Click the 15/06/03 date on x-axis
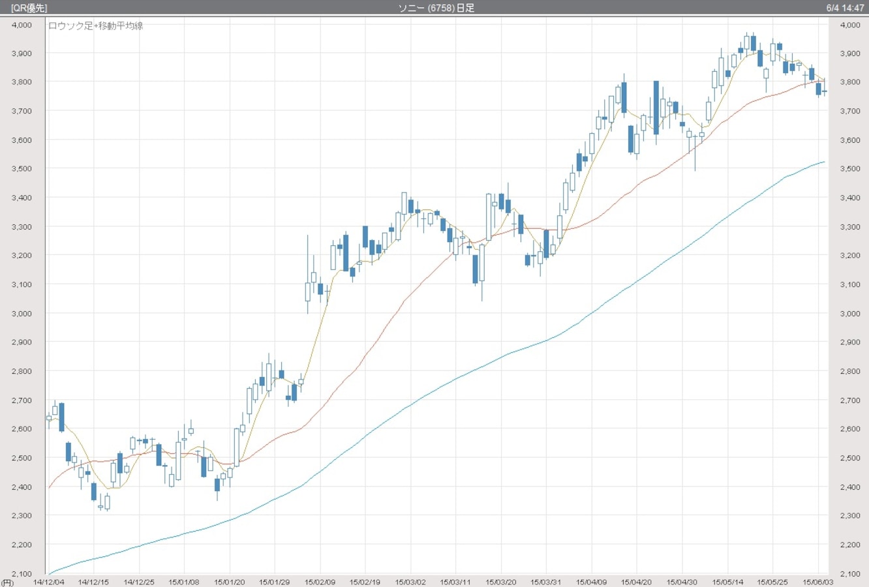Screen dimensions: 869x587 (x=817, y=582)
